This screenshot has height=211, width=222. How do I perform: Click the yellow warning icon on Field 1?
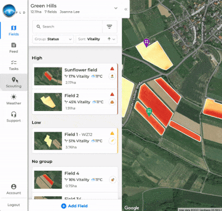pos(112,133)
